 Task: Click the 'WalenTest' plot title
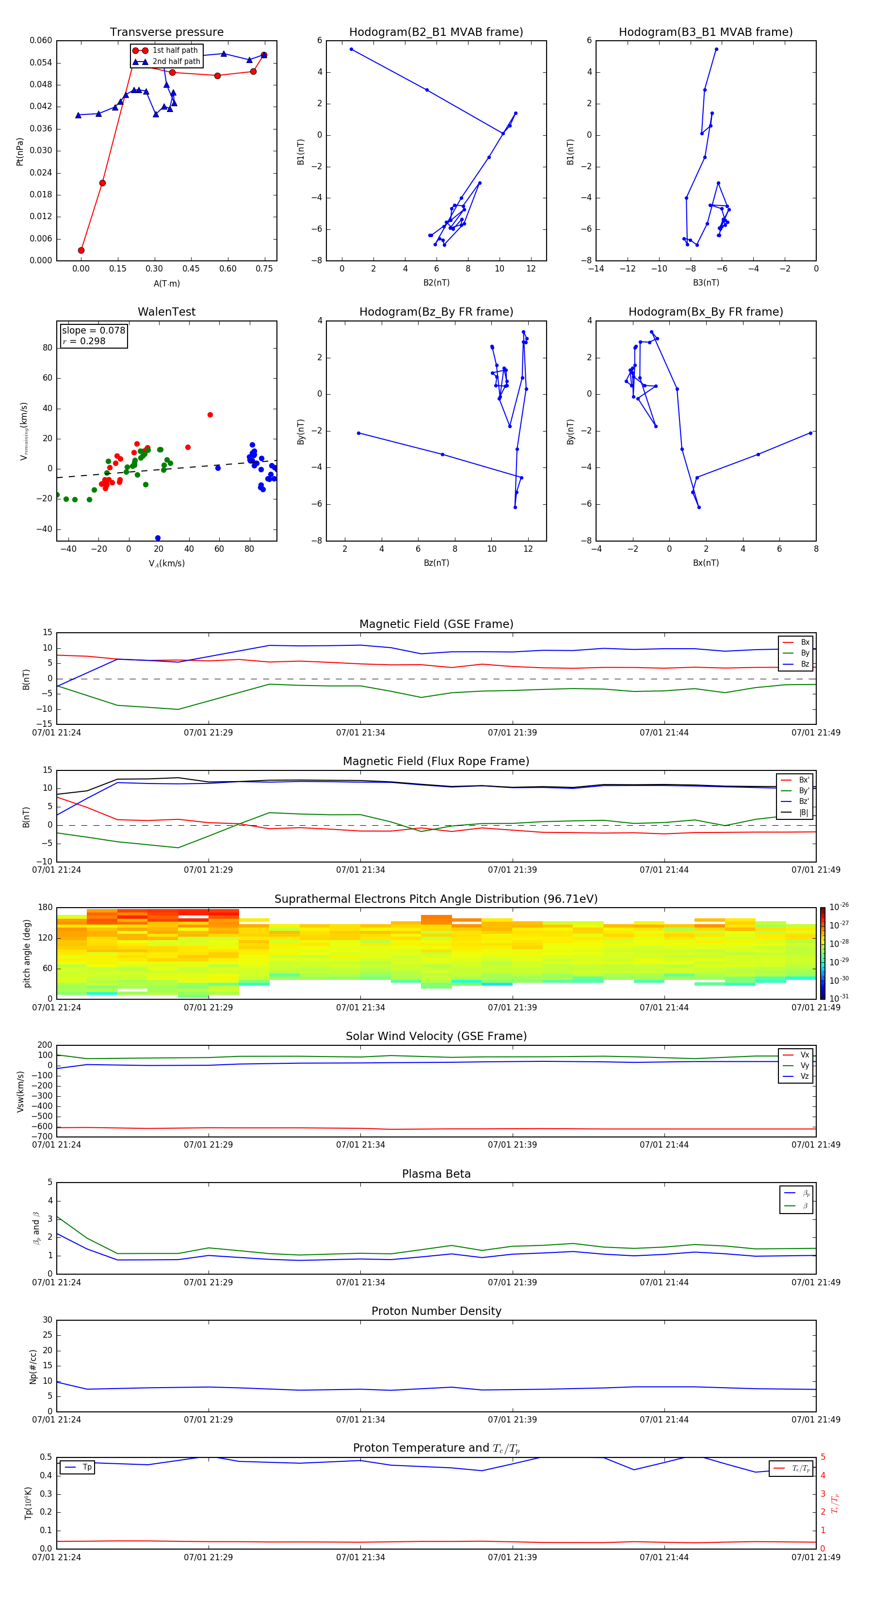[166, 312]
